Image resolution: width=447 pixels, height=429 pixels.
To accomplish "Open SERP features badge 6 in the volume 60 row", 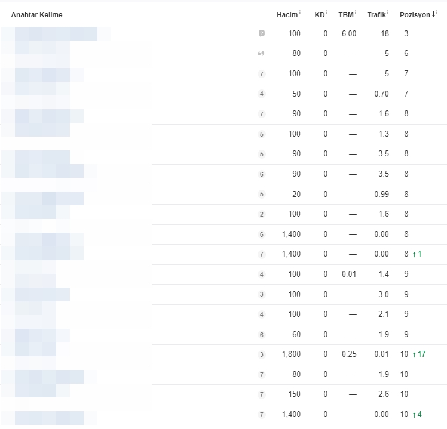I will pyautogui.click(x=261, y=335).
